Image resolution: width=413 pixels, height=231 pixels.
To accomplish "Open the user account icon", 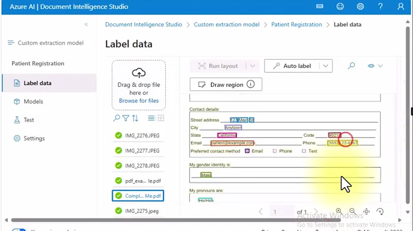I will [400, 6].
